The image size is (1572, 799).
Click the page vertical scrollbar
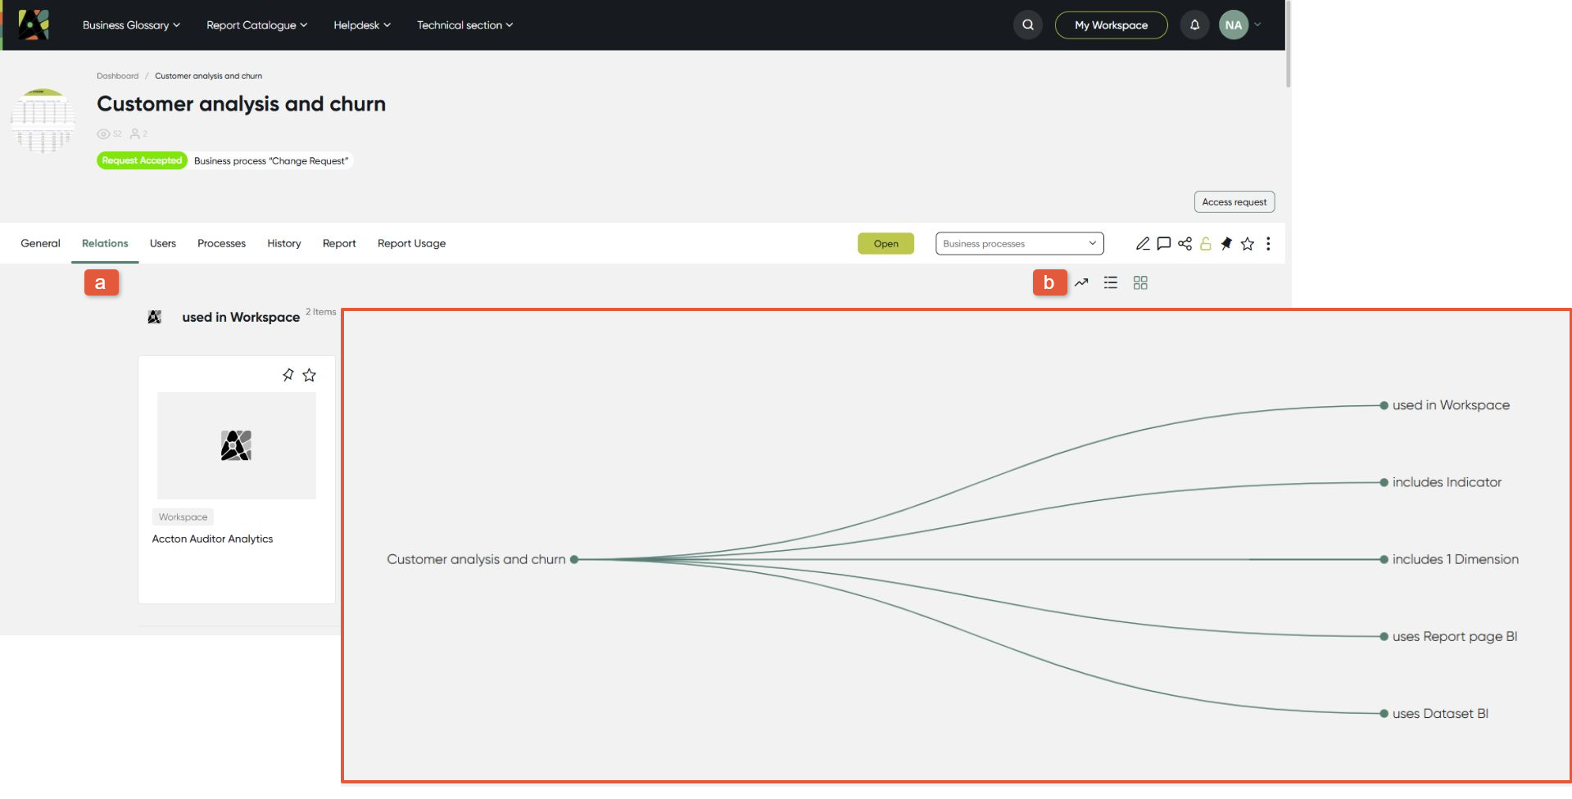point(1288,45)
